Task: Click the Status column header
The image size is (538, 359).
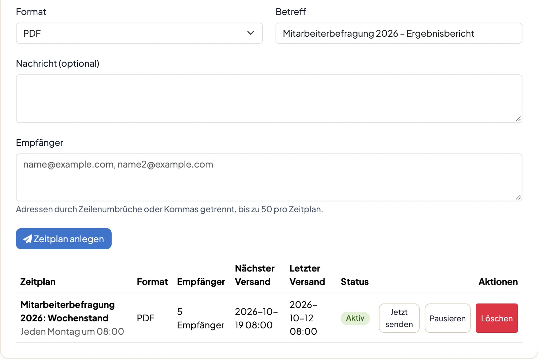Action: coord(355,282)
